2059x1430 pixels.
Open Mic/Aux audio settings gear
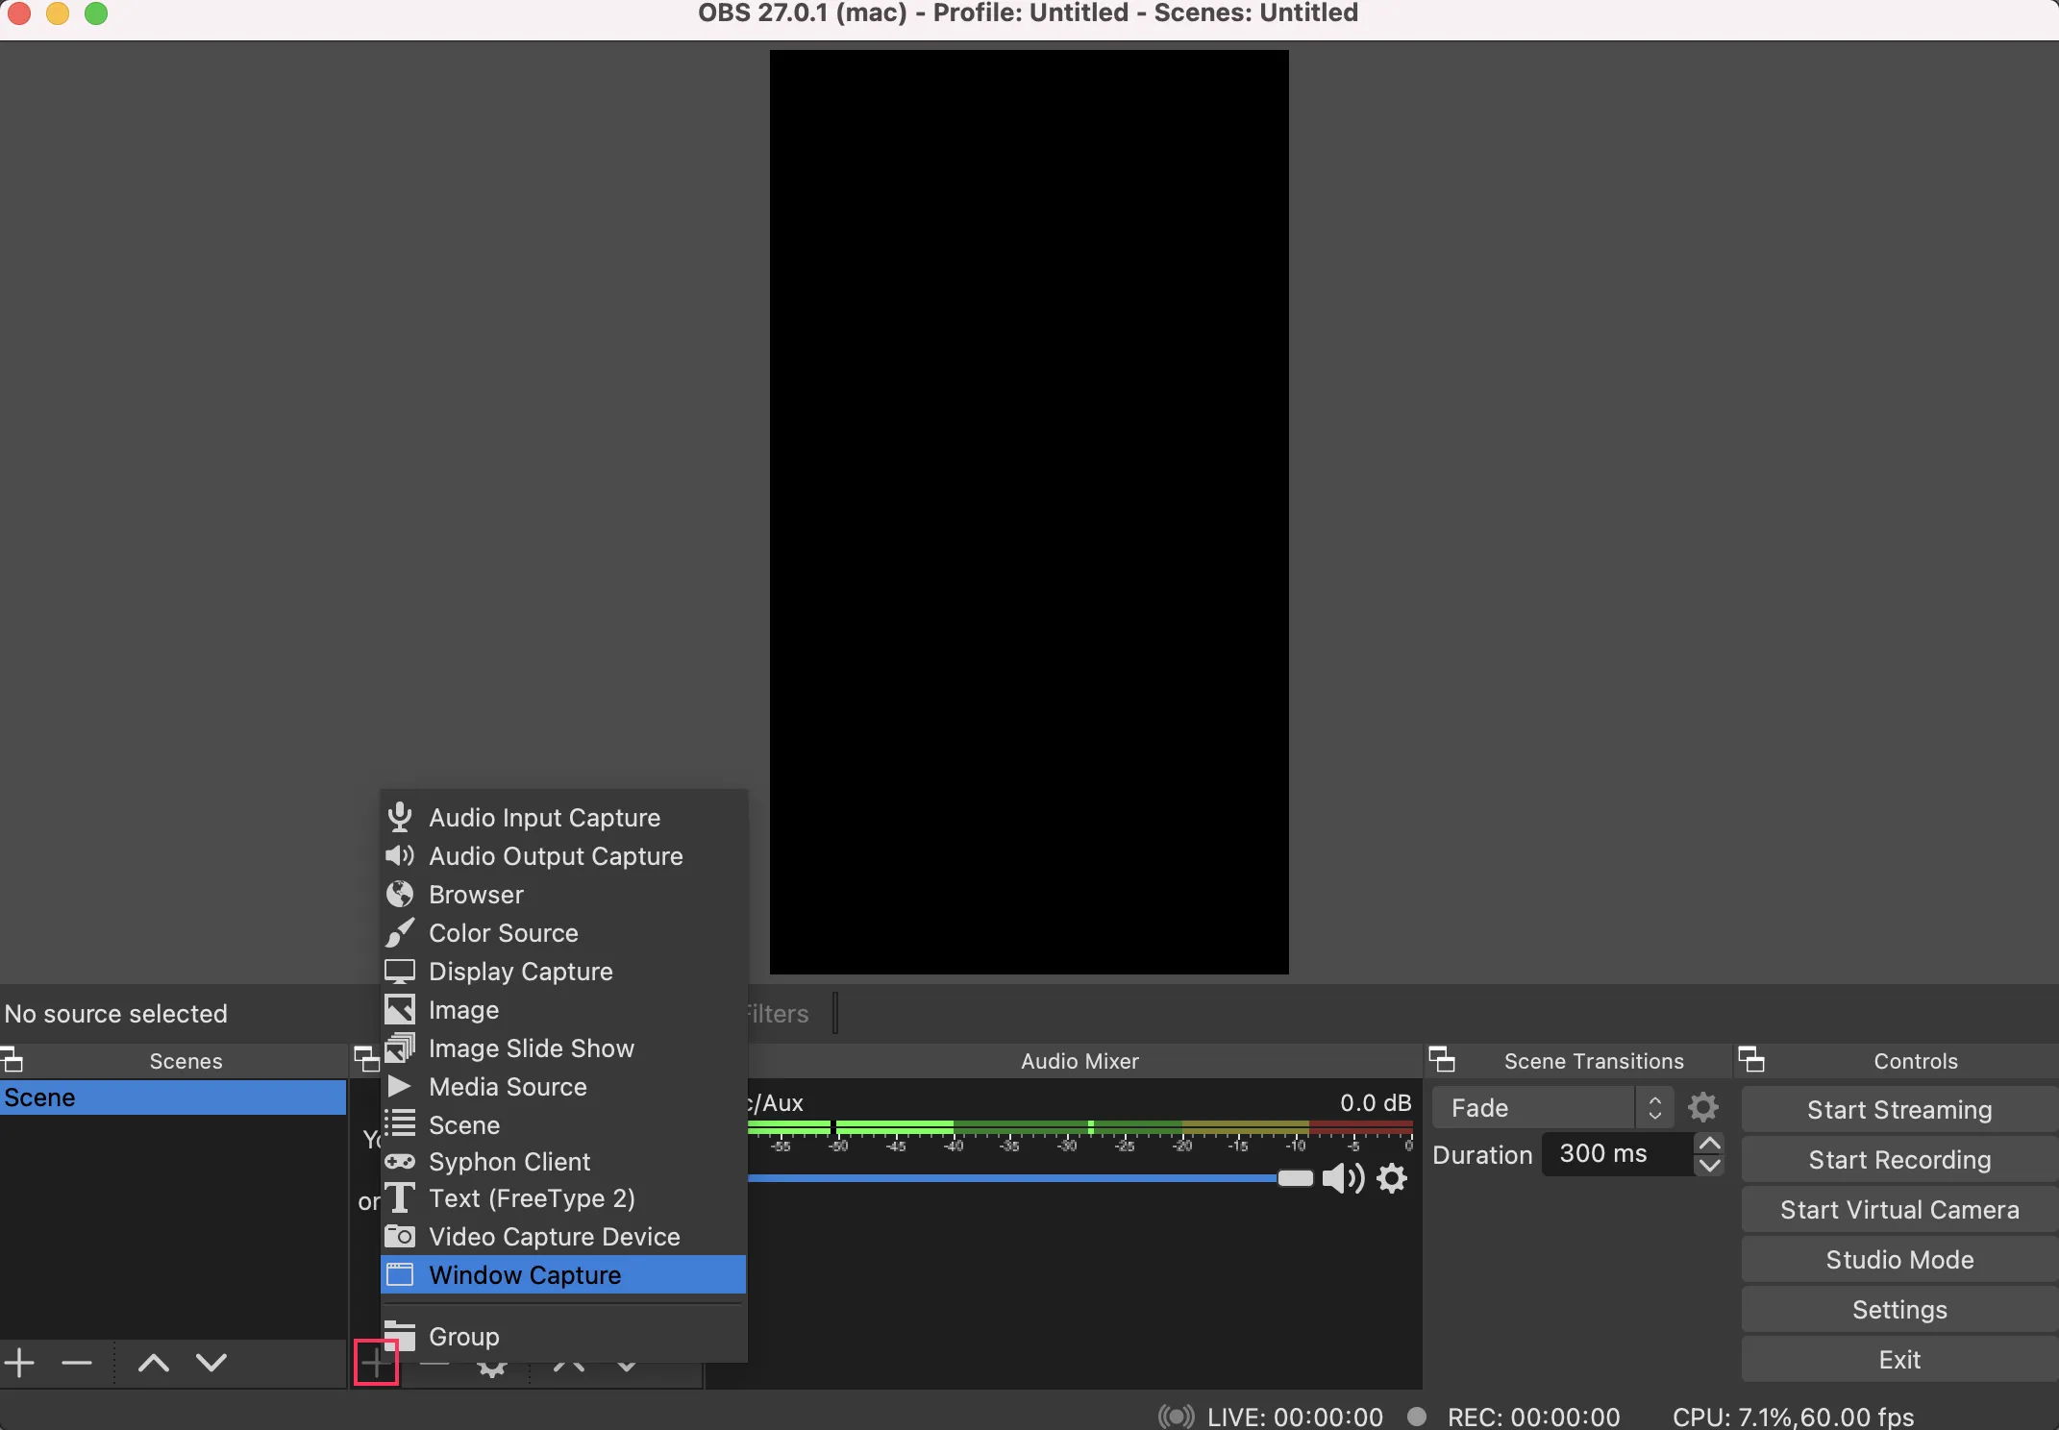point(1392,1178)
